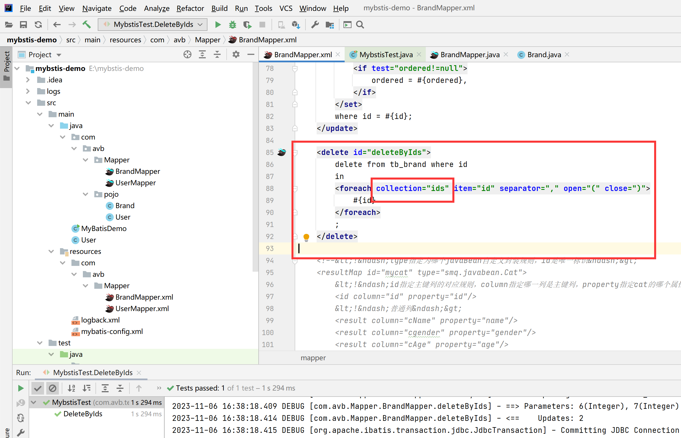Viewport: 681px width, 438px height.
Task: Click the Build project hammer icon
Action: (87, 25)
